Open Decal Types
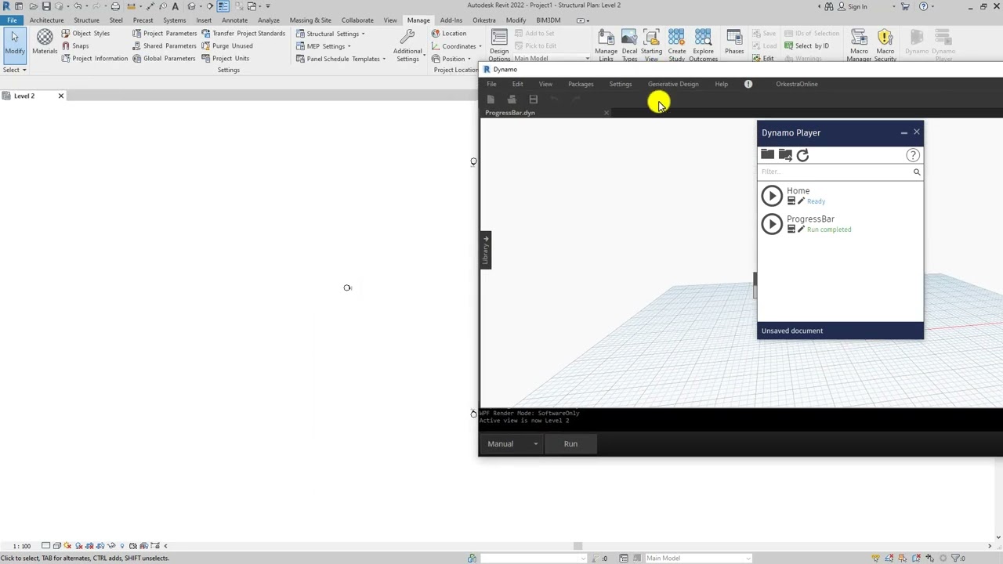This screenshot has height=564, width=1003. click(x=629, y=45)
